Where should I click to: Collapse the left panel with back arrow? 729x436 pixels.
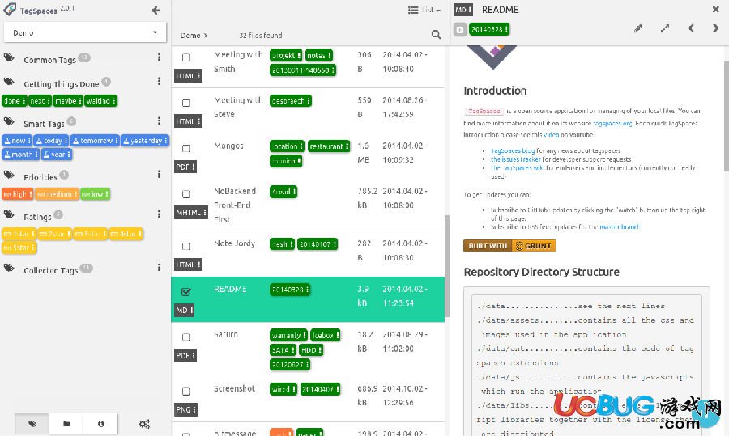pos(156,11)
